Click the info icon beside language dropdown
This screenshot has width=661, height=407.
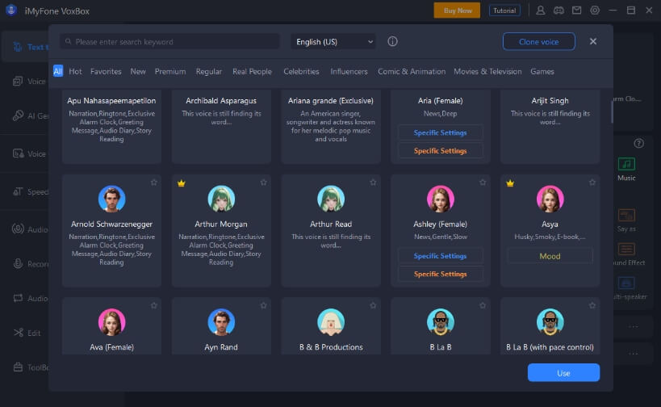coord(392,41)
